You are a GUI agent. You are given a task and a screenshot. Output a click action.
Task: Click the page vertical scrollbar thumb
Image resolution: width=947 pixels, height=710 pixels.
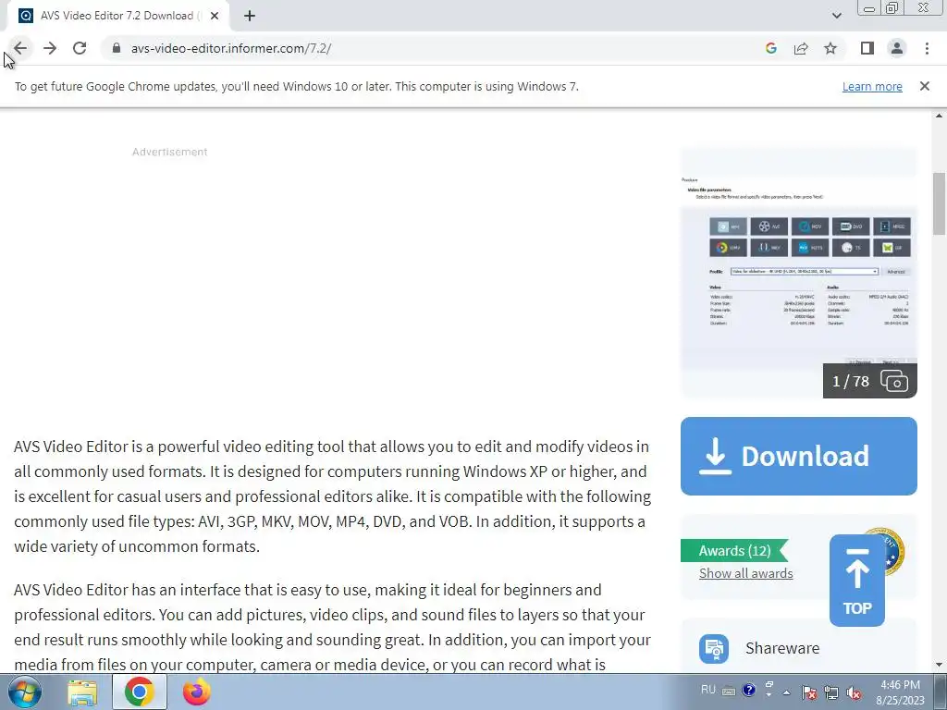pos(940,203)
